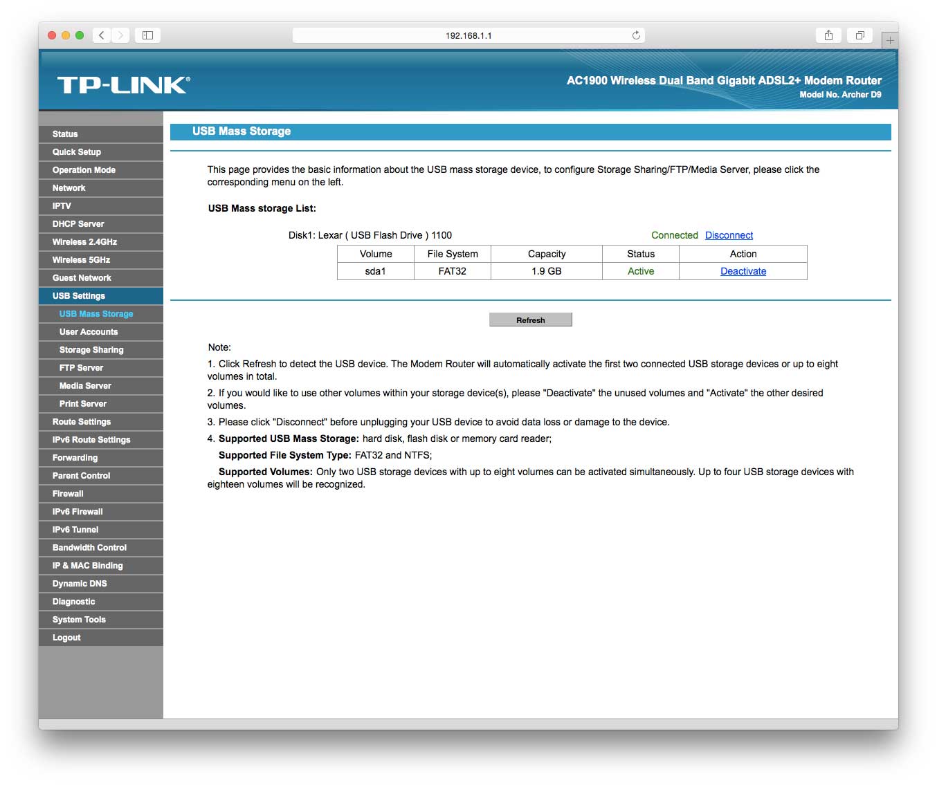This screenshot has width=937, height=785.
Task: Go to FTP Server submenu
Action: tap(101, 368)
